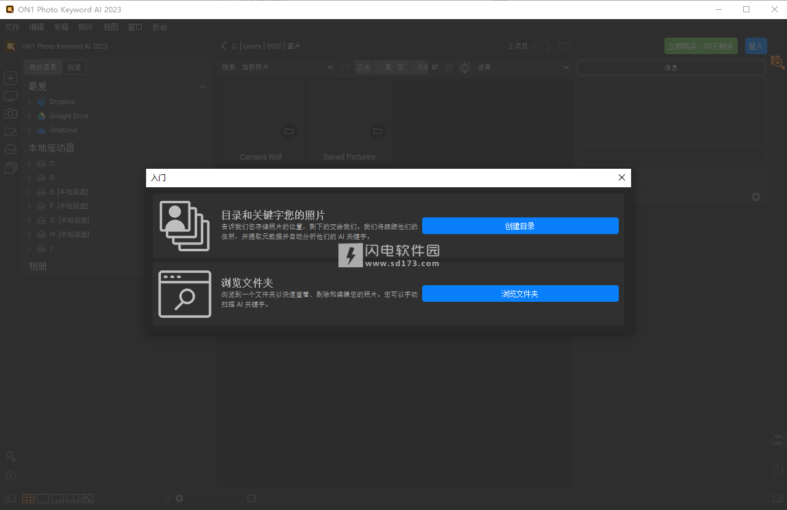Open the 当前照片 search scope dropdown
Screen dimensions: 787x510
tap(287, 67)
